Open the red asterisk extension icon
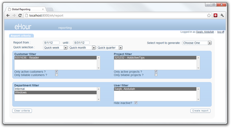Screen dimensions: 231x128 [216, 15]
